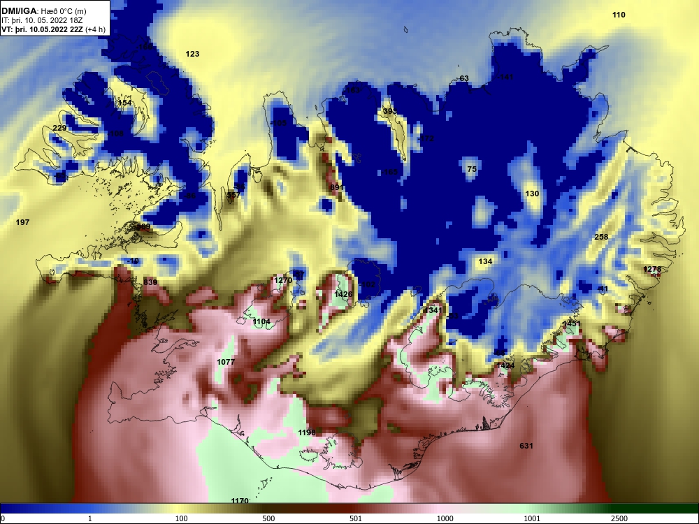Click the map value 110
Viewport: 699px width, 524px height.
(619, 15)
